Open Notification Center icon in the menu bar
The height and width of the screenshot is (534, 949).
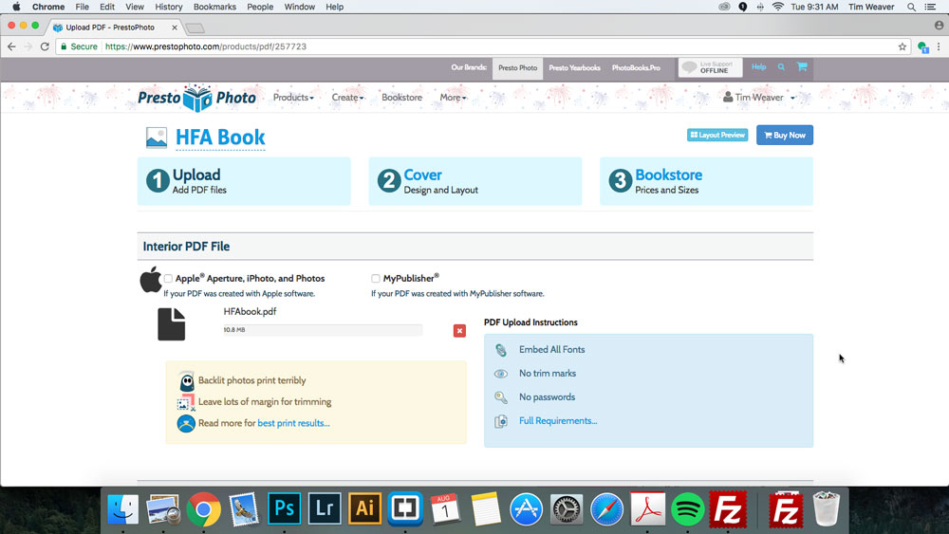(930, 8)
